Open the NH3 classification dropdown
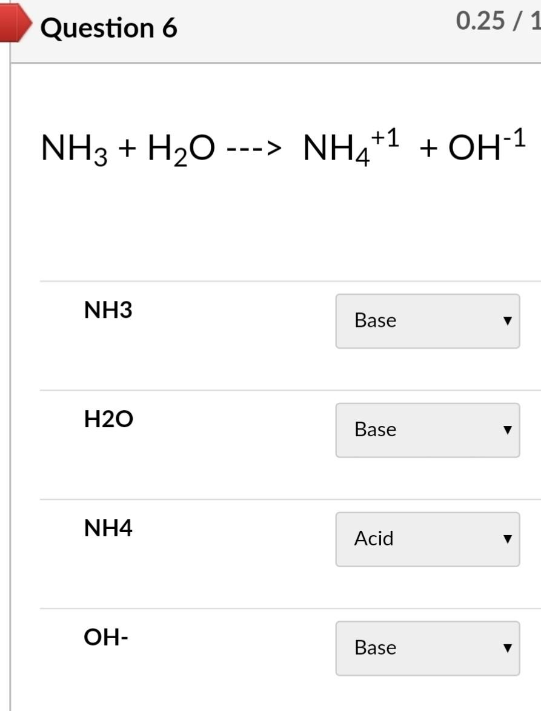541x711 pixels. pyautogui.click(x=427, y=321)
